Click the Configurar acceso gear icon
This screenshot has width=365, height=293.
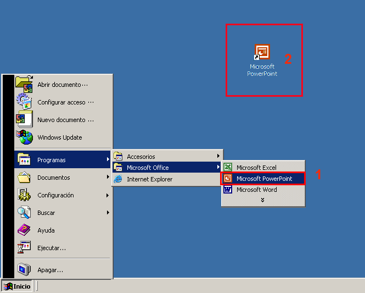tap(24, 102)
